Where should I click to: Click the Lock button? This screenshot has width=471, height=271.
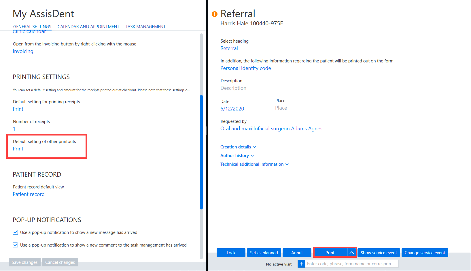coord(231,253)
